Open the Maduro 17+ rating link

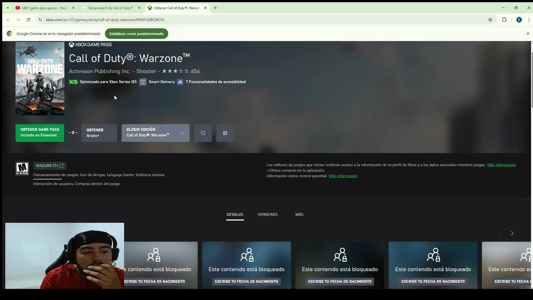50,165
